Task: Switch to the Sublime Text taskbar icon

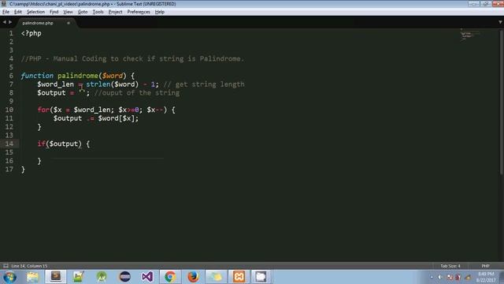Action: click(56, 277)
